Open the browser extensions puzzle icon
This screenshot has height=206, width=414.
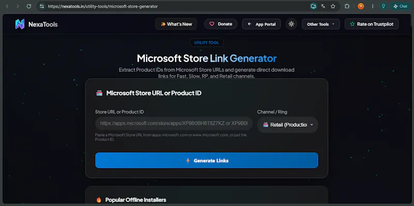pos(347,6)
